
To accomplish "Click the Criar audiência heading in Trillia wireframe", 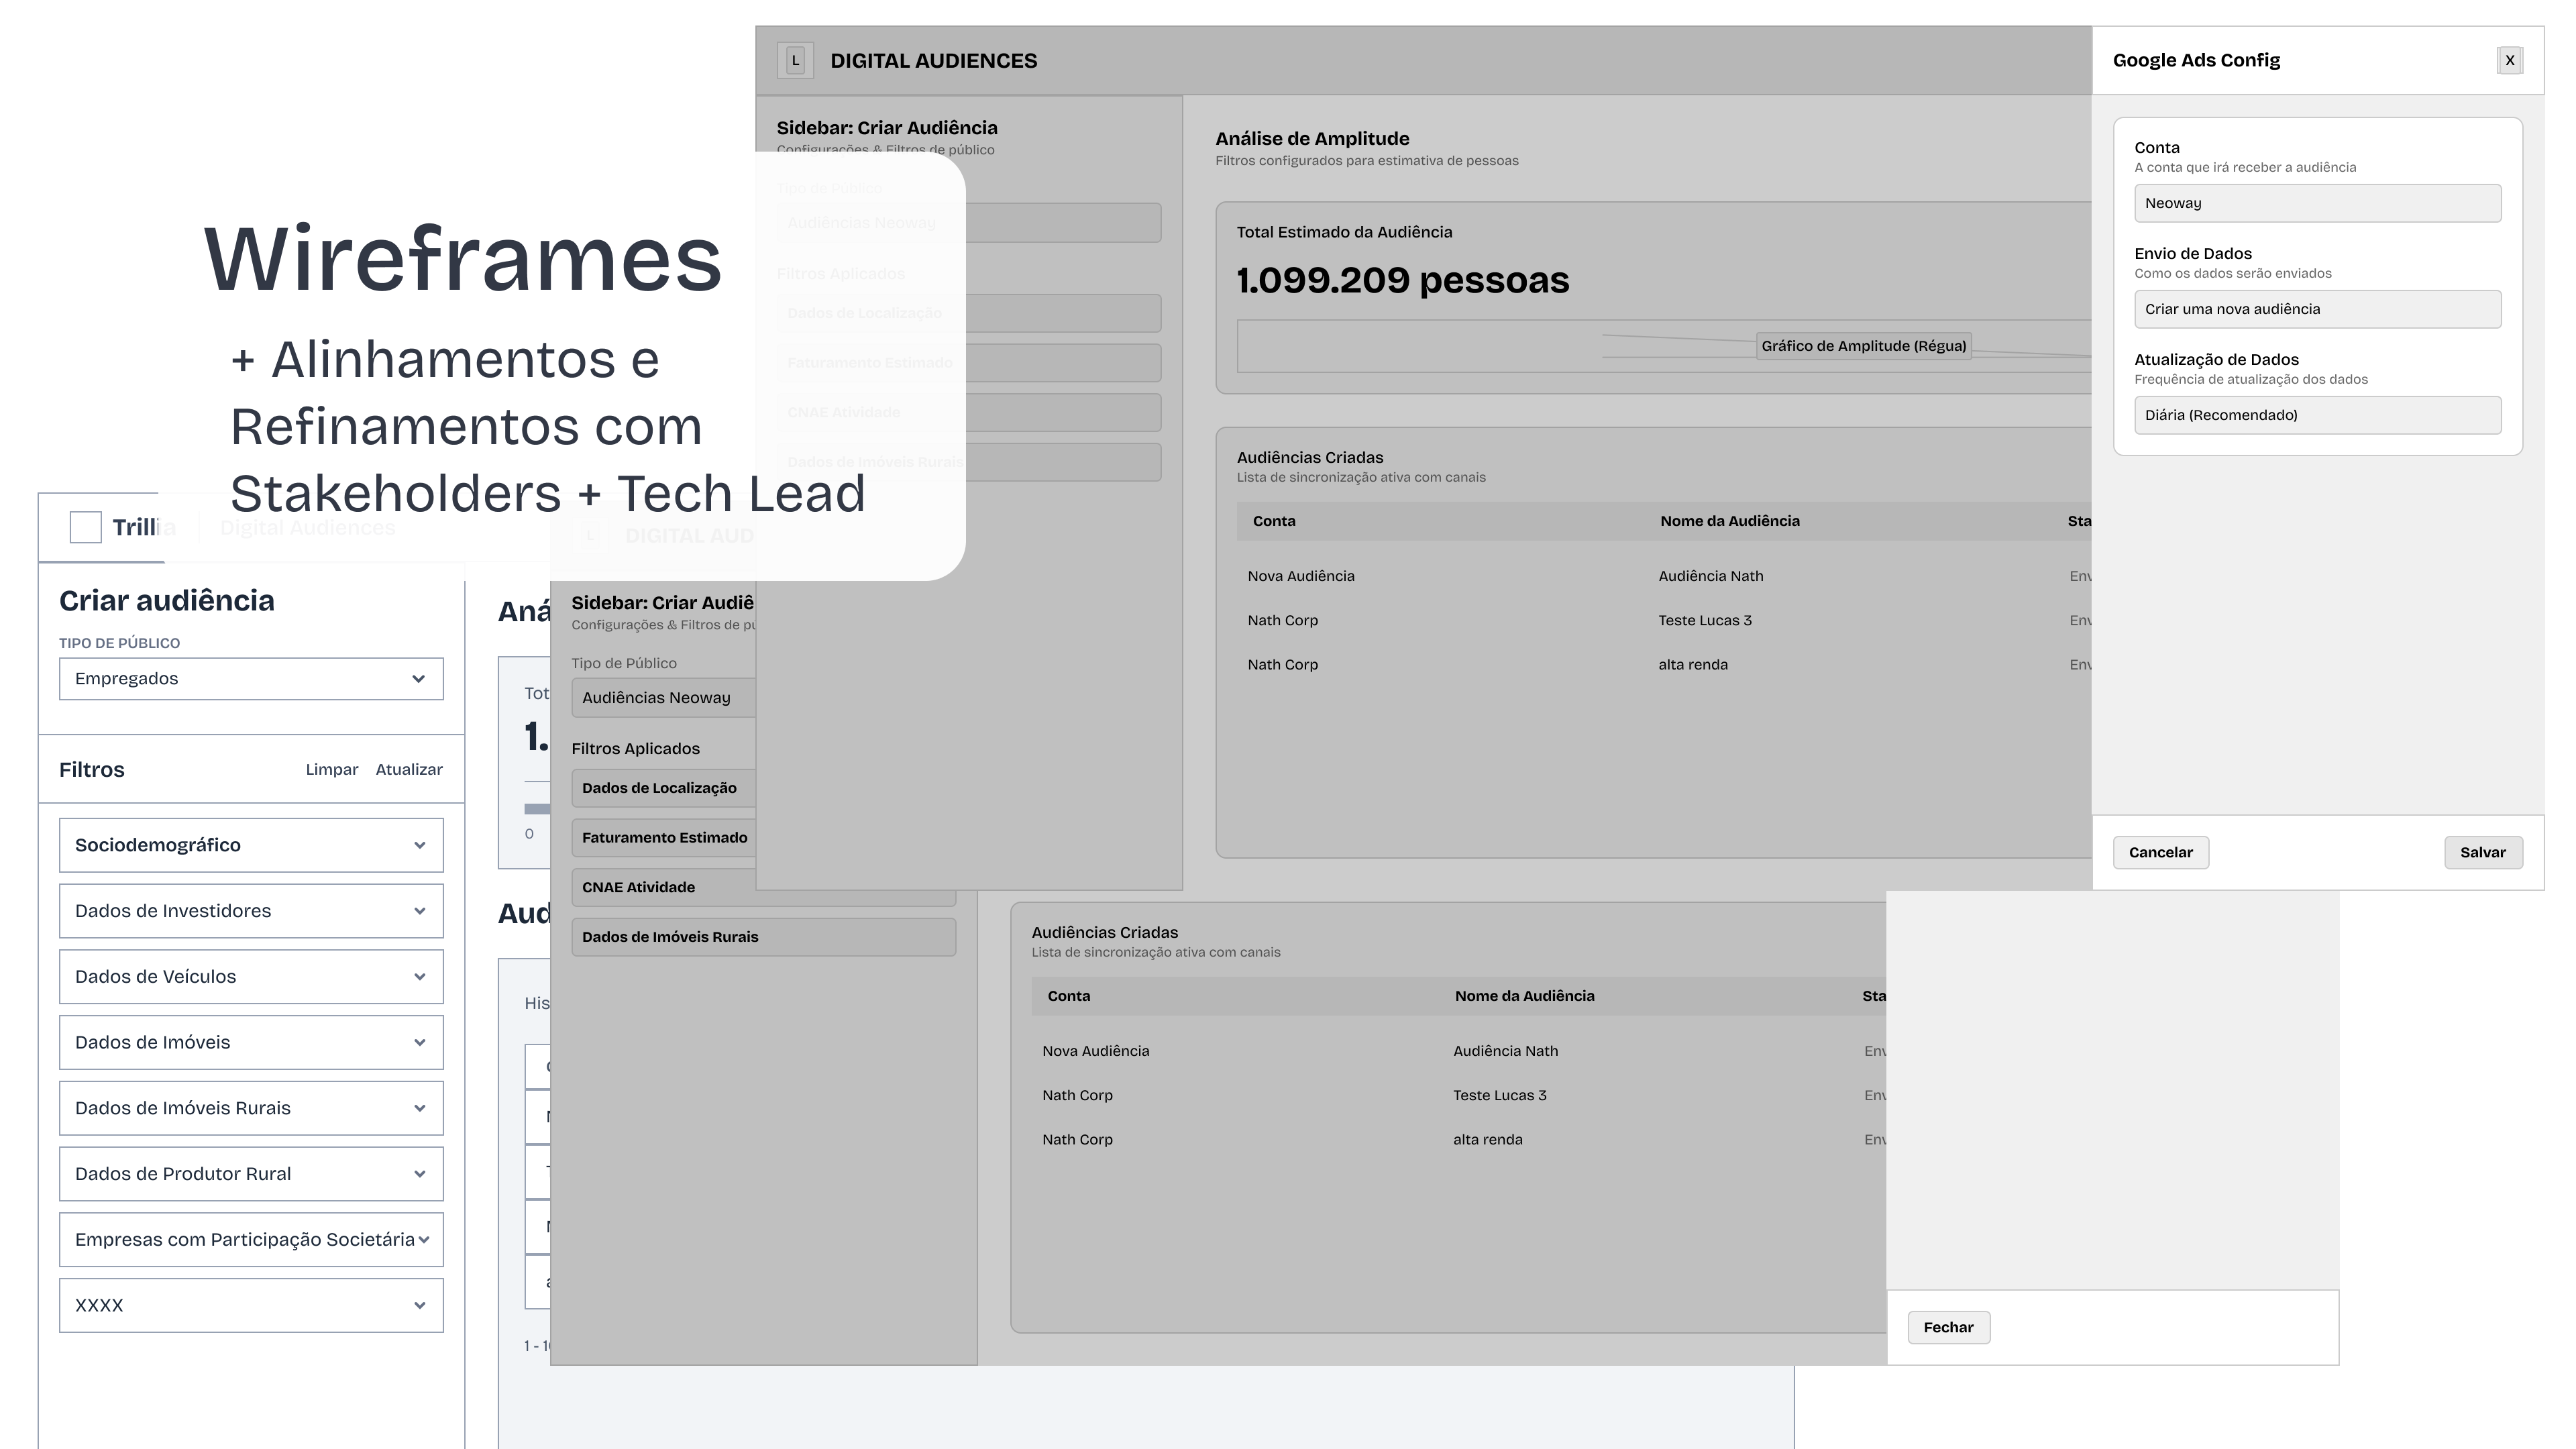I will pos(167,600).
